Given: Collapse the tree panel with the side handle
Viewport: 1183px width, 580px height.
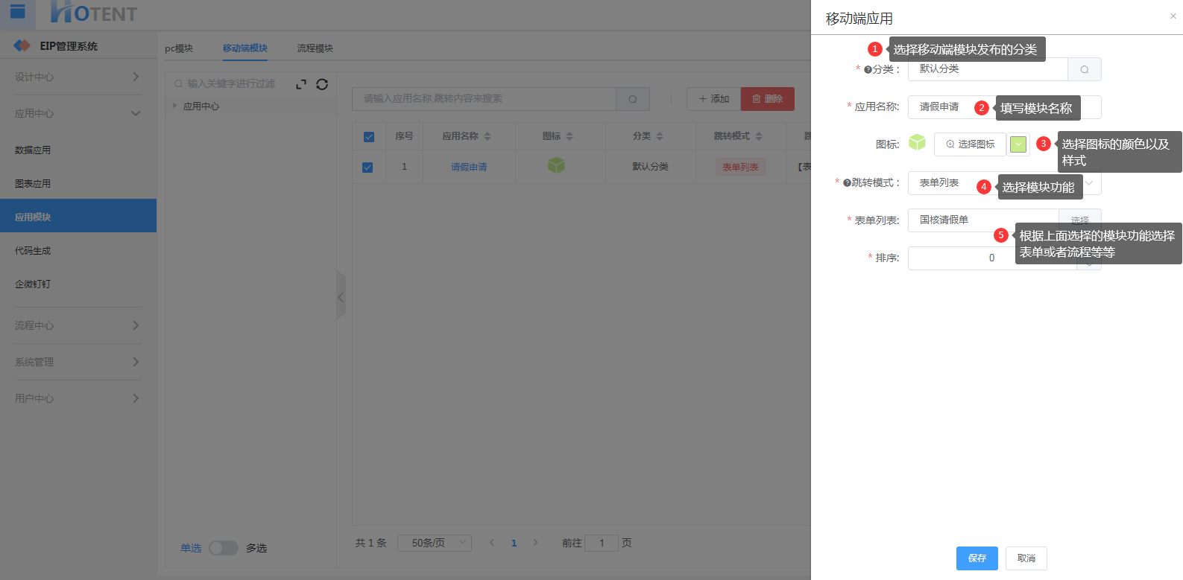Looking at the screenshot, I should click(x=341, y=296).
